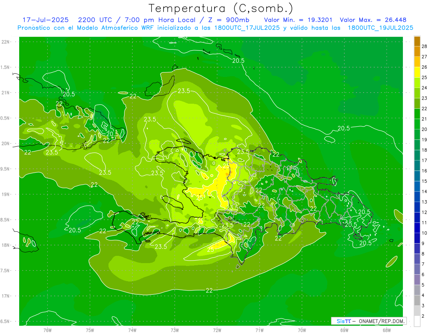This screenshot has width=434, height=335.
Task: Click the '18N' latitude axis label
Action: coord(5,245)
